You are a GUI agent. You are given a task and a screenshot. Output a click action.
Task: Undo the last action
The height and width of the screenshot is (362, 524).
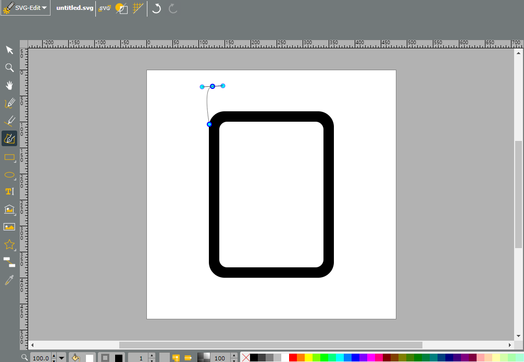click(156, 8)
